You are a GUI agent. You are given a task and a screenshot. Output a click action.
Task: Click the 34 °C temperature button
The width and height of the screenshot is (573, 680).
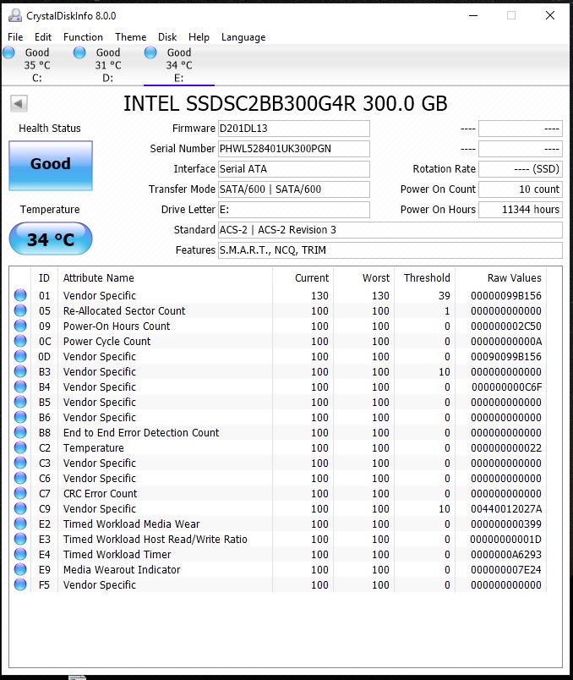(x=51, y=239)
